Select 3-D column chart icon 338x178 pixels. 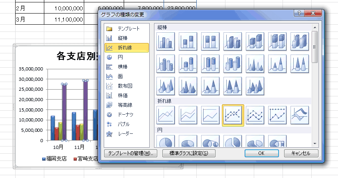pos(300,41)
